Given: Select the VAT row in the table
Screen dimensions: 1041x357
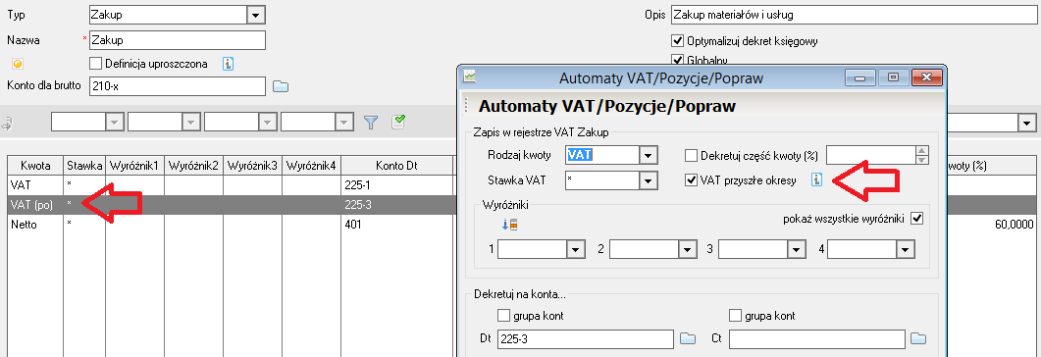Looking at the screenshot, I should [x=233, y=185].
